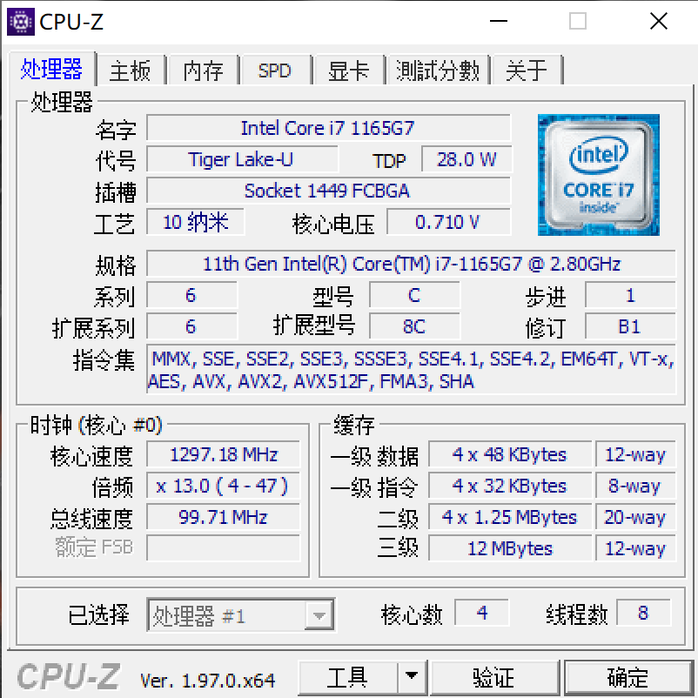Image resolution: width=698 pixels, height=698 pixels.
Task: Expand the 处理器 #1 selection combo box
Action: coord(241,615)
